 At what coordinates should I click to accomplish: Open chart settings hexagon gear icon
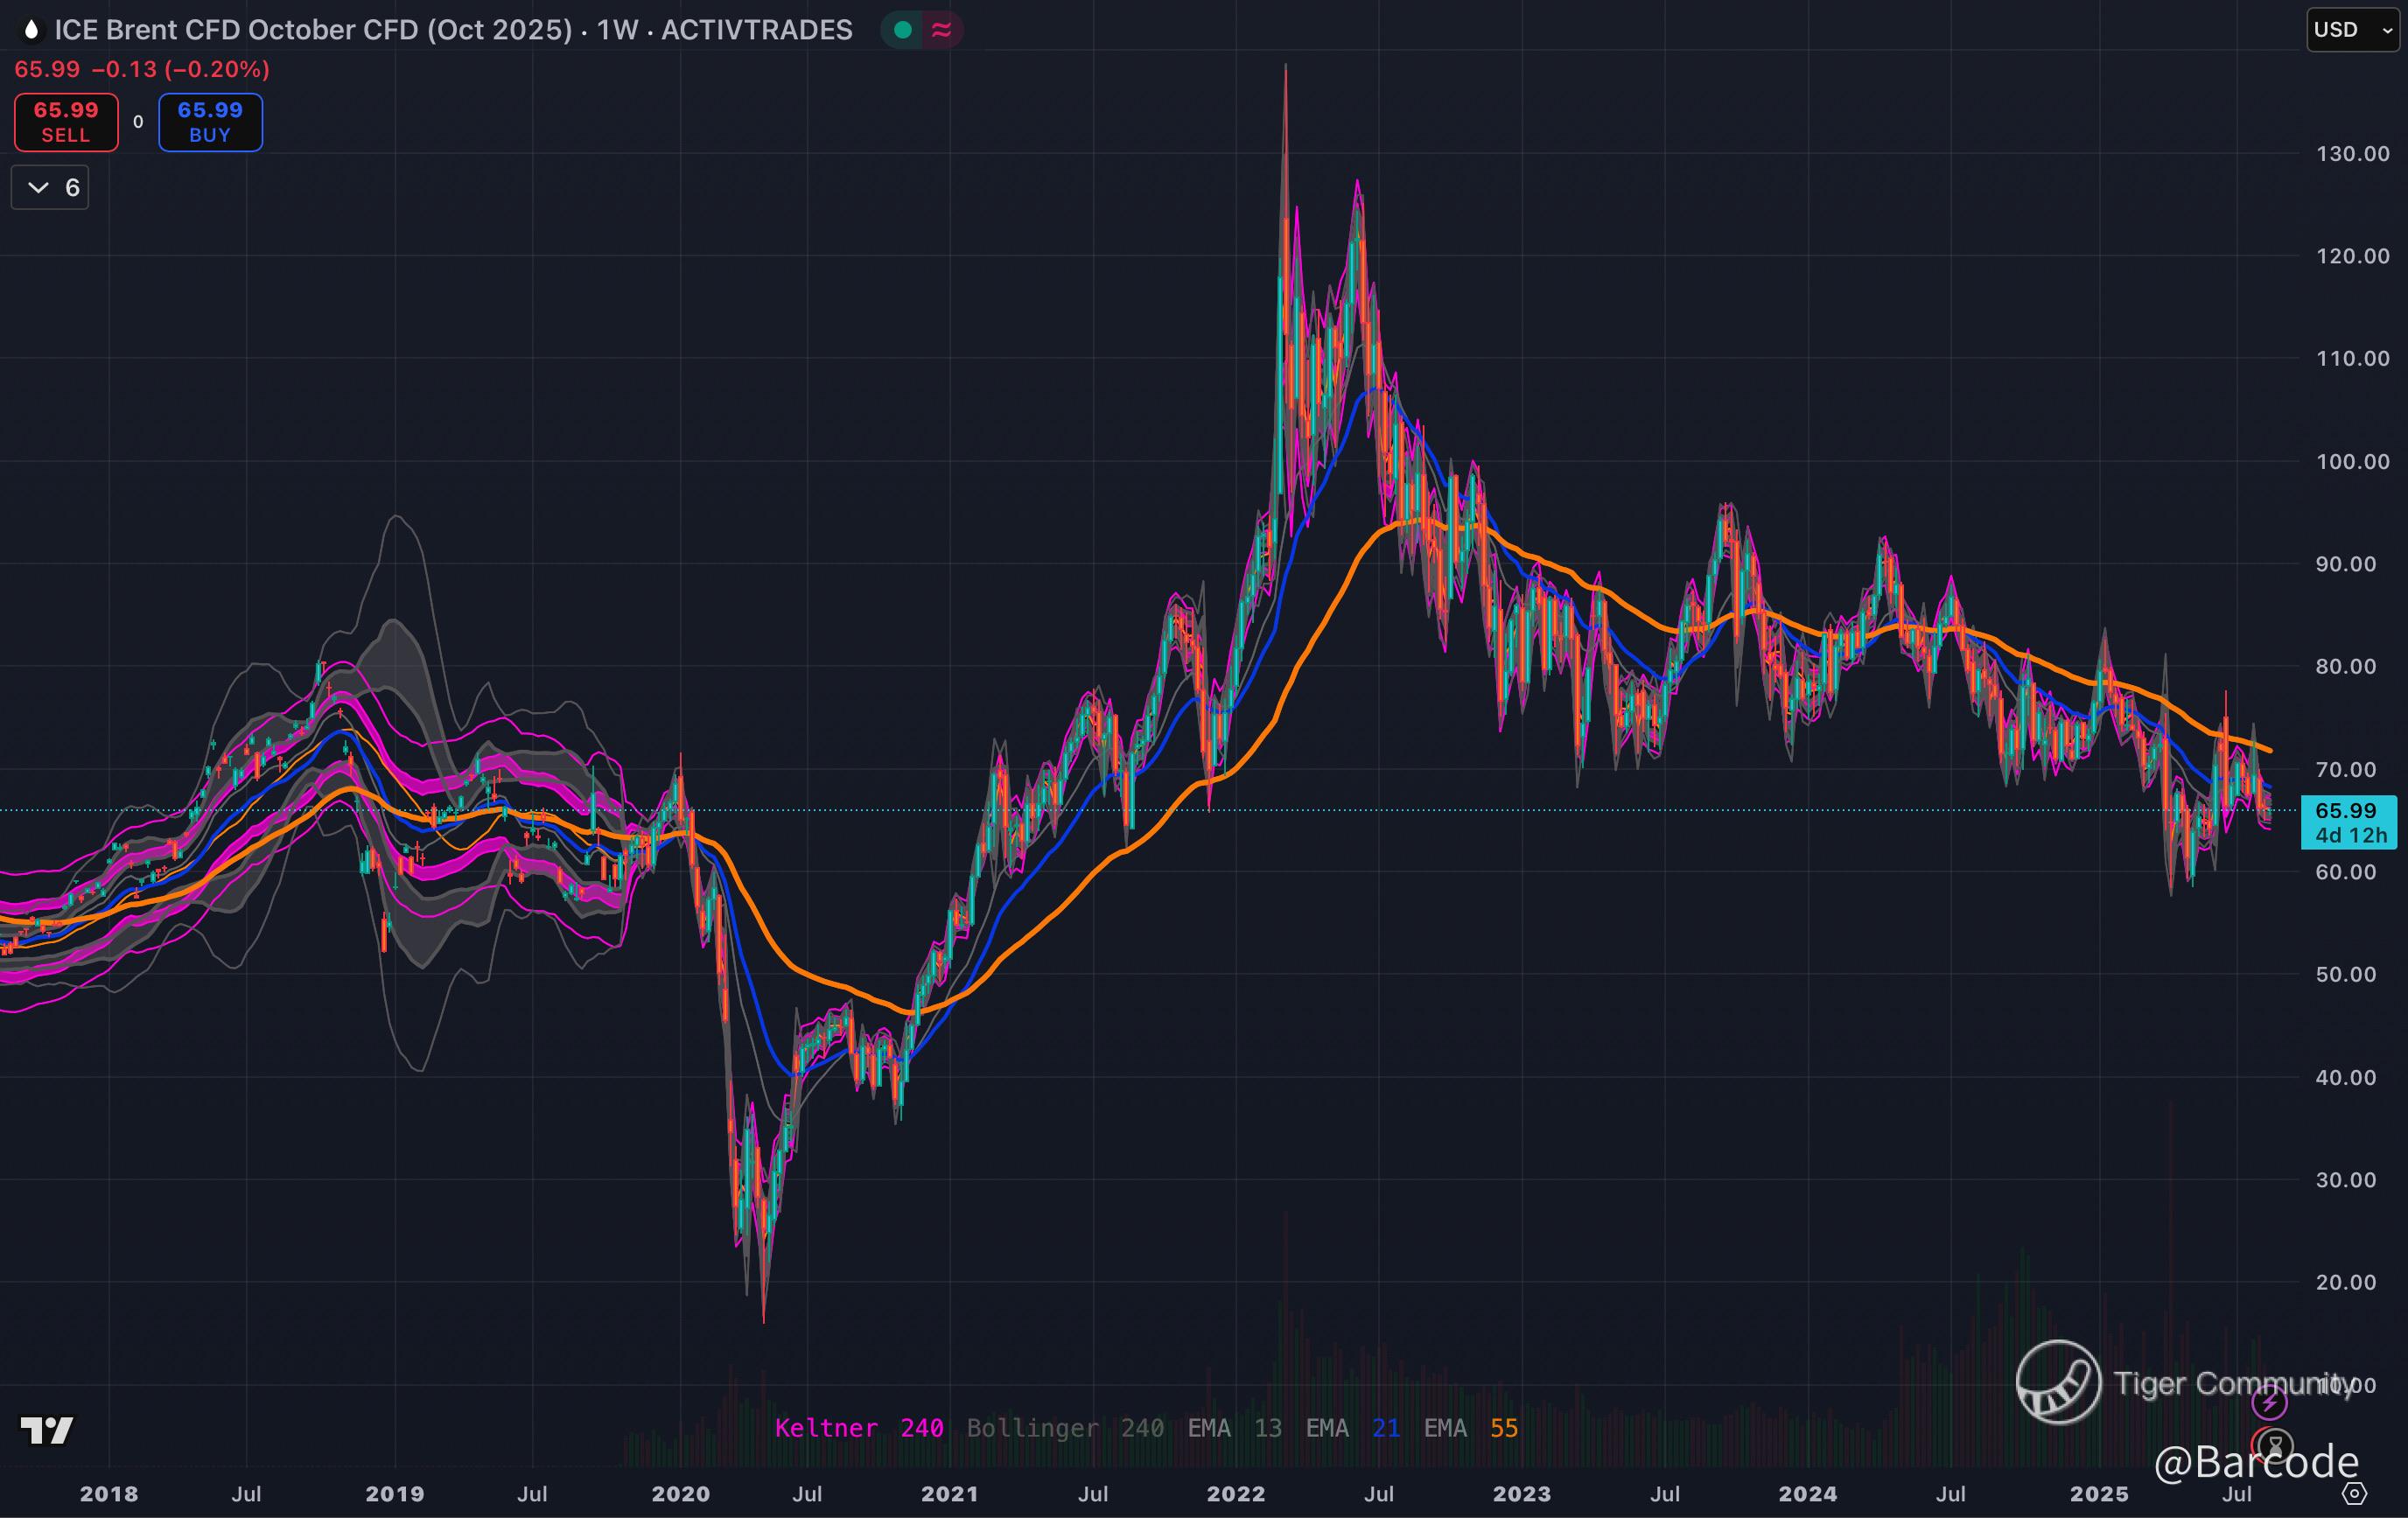(2355, 1493)
